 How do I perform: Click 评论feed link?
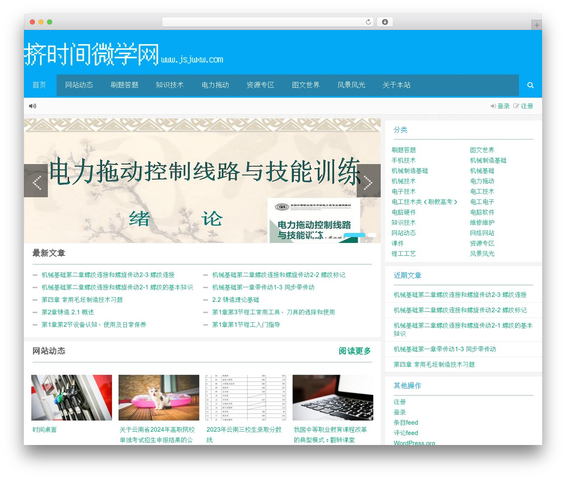pyautogui.click(x=406, y=433)
